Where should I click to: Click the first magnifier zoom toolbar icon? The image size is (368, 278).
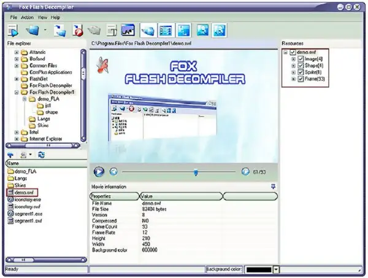pos(202,30)
